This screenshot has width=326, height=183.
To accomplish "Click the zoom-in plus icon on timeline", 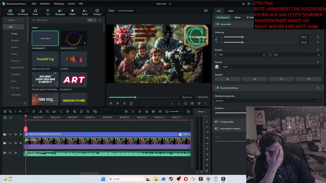I will pos(188,112).
